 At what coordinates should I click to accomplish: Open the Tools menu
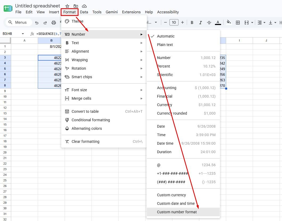(x=97, y=12)
